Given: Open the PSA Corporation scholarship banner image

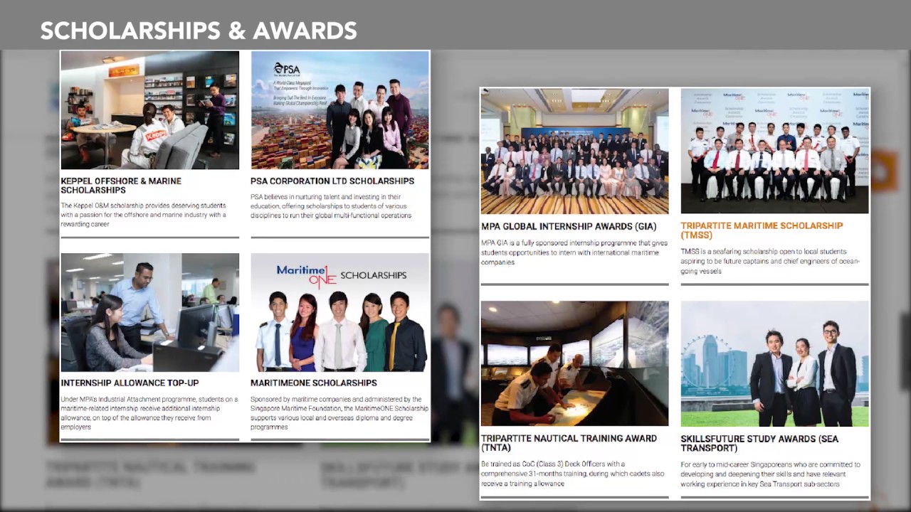Looking at the screenshot, I should 339,110.
